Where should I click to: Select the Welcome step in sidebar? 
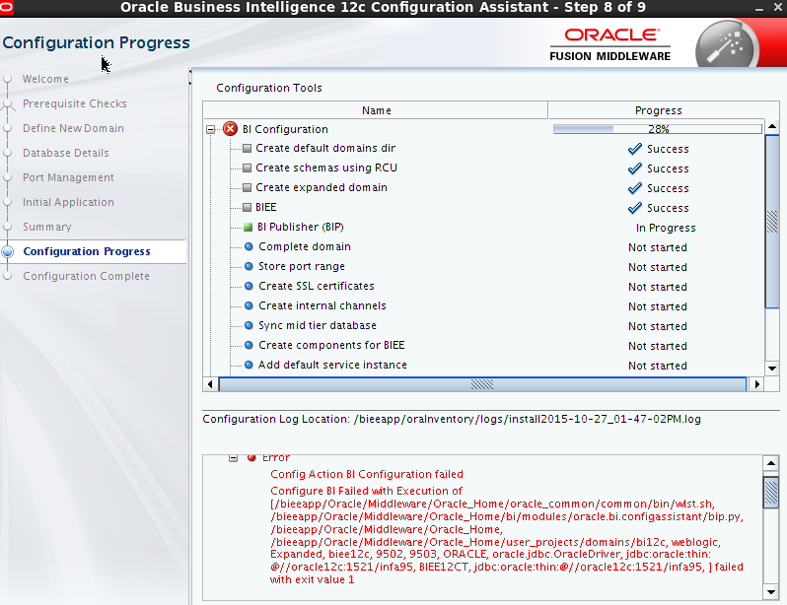click(45, 79)
